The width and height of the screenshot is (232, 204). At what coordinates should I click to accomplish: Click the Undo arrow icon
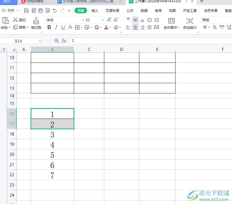pyautogui.click(x=55, y=10)
